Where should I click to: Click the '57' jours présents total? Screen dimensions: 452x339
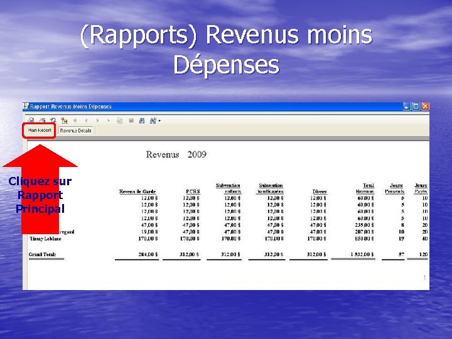401,254
